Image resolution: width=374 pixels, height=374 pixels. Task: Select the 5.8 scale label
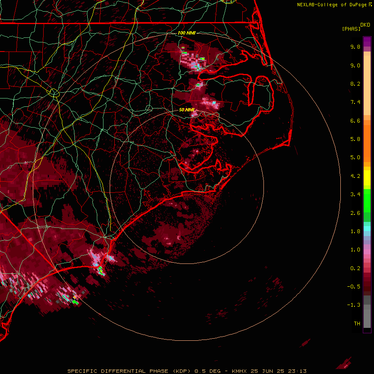coord(355,139)
